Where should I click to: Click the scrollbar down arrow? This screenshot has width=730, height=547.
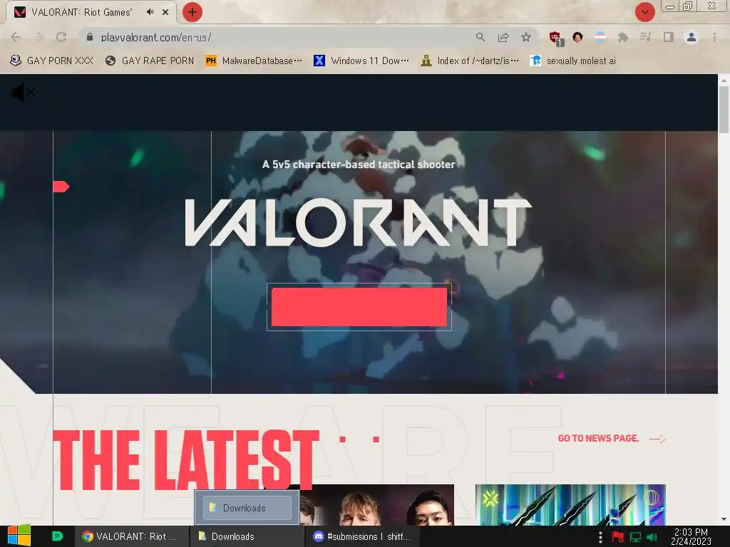(724, 519)
